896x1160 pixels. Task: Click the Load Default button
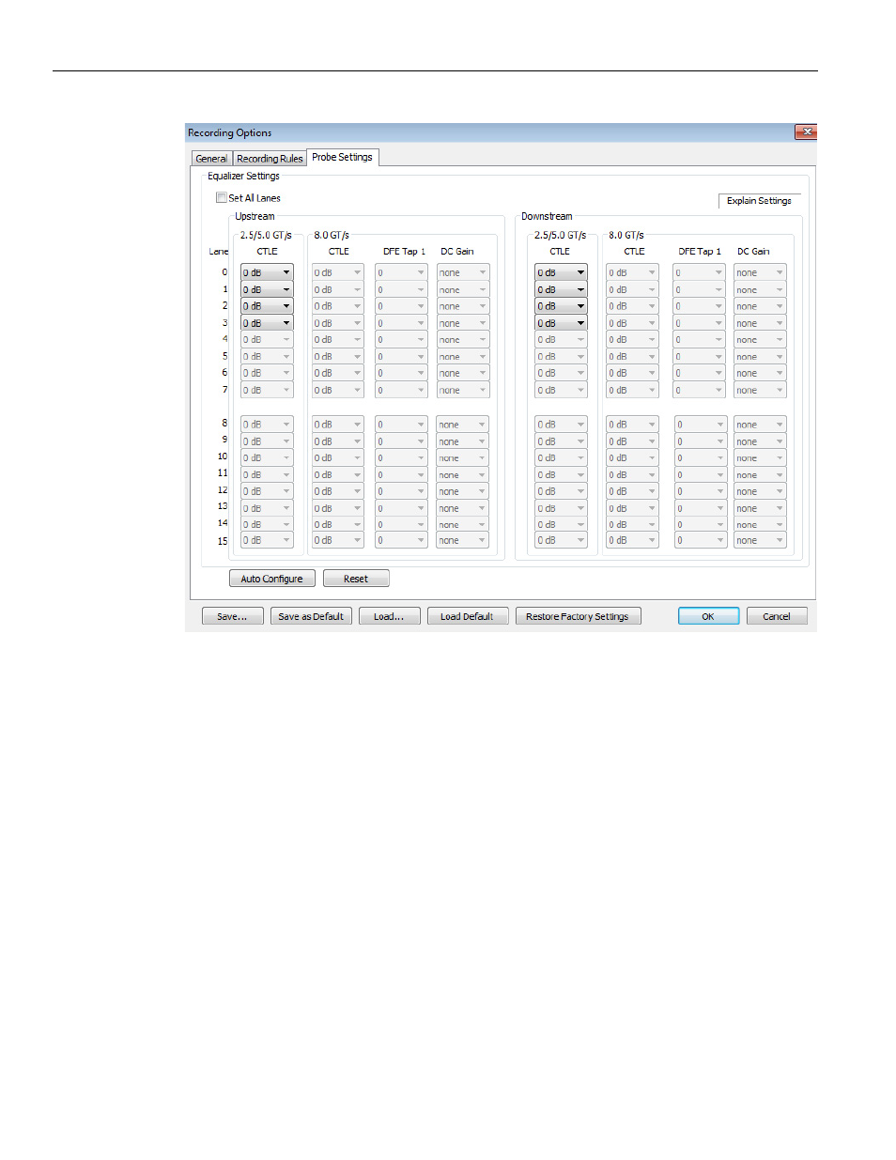[x=467, y=616]
